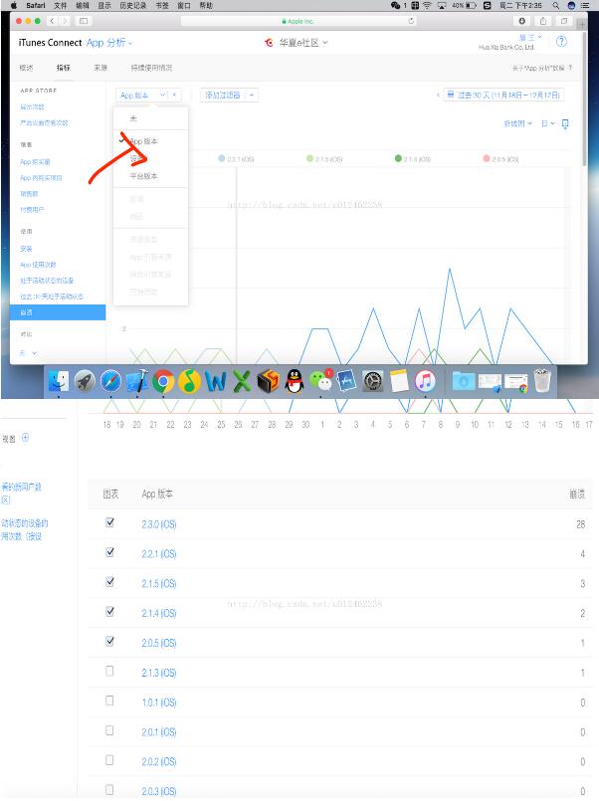599x801 pixels.
Task: Open Spotlight search in the menu bar
Action: (555, 5)
